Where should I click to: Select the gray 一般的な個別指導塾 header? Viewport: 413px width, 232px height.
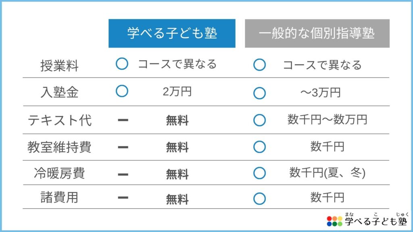[x=317, y=33]
